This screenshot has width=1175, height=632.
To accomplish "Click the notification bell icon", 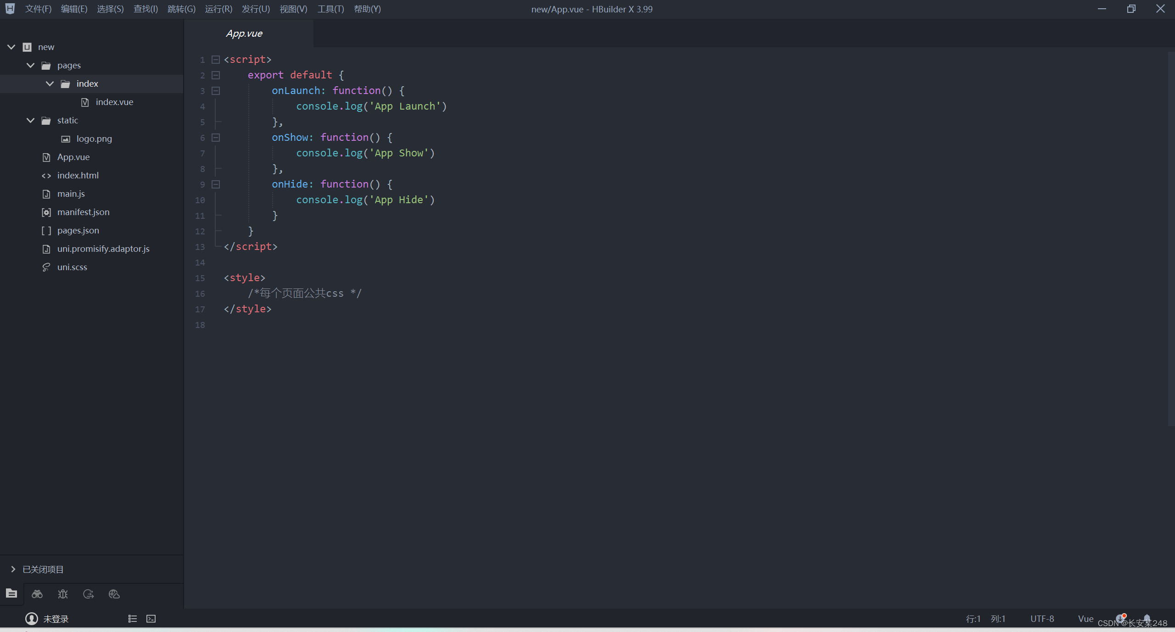I will point(1147,618).
